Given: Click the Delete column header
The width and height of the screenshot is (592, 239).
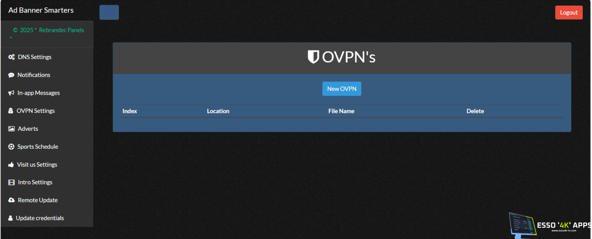Looking at the screenshot, I should point(475,111).
